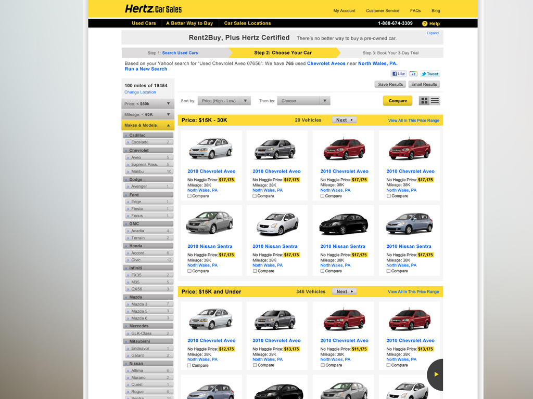Click the Change Location link
This screenshot has height=399, width=533.
coord(140,92)
